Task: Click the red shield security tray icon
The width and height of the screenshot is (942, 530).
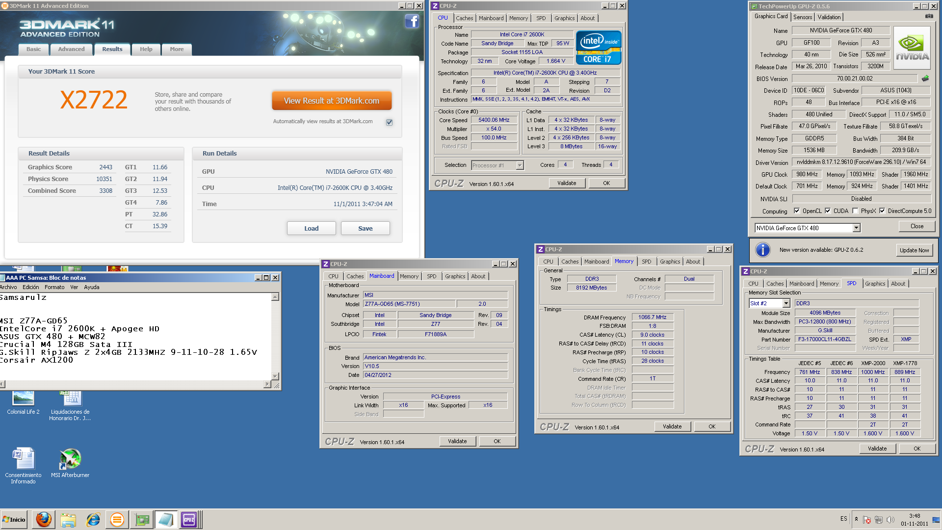Action: (x=867, y=519)
